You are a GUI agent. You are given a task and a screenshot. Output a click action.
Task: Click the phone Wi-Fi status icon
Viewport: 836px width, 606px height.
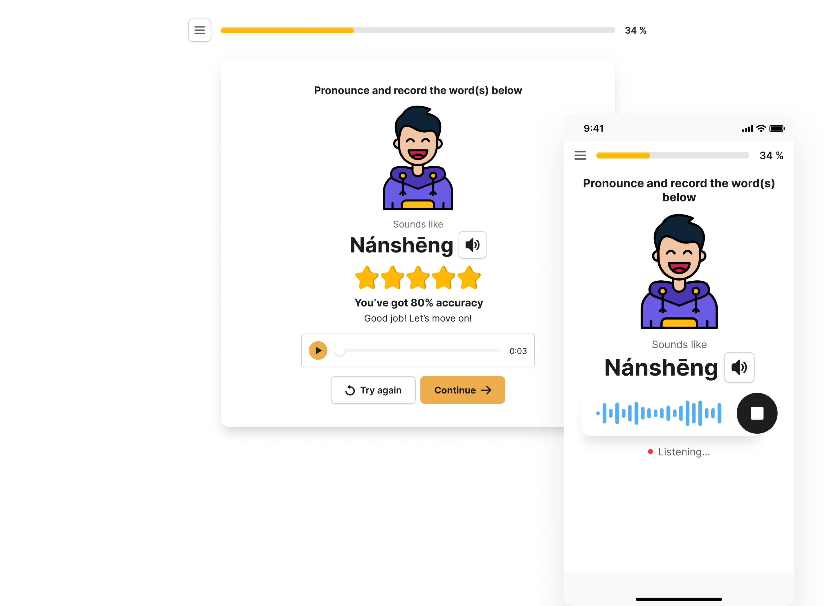point(761,129)
